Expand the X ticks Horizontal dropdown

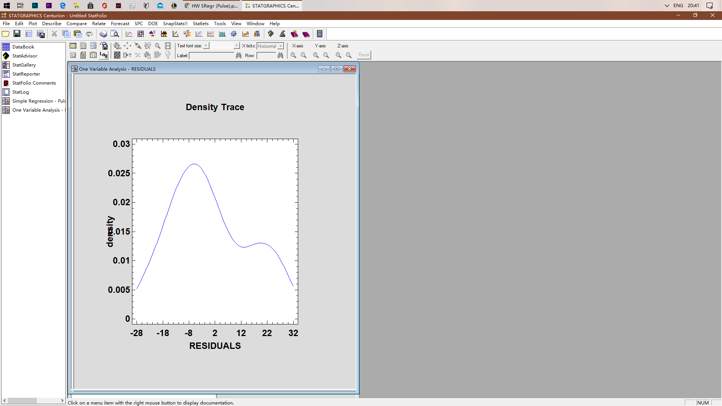tap(282, 45)
